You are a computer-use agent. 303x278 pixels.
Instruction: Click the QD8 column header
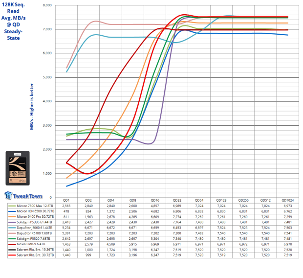click(x=133, y=200)
